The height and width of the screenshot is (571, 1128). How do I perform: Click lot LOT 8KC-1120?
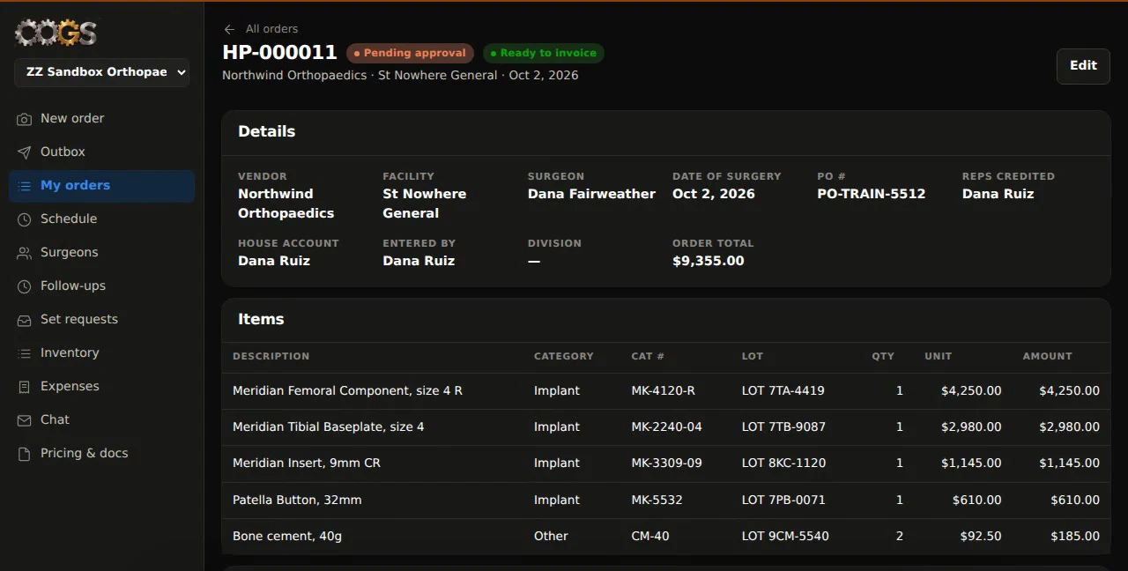click(784, 463)
